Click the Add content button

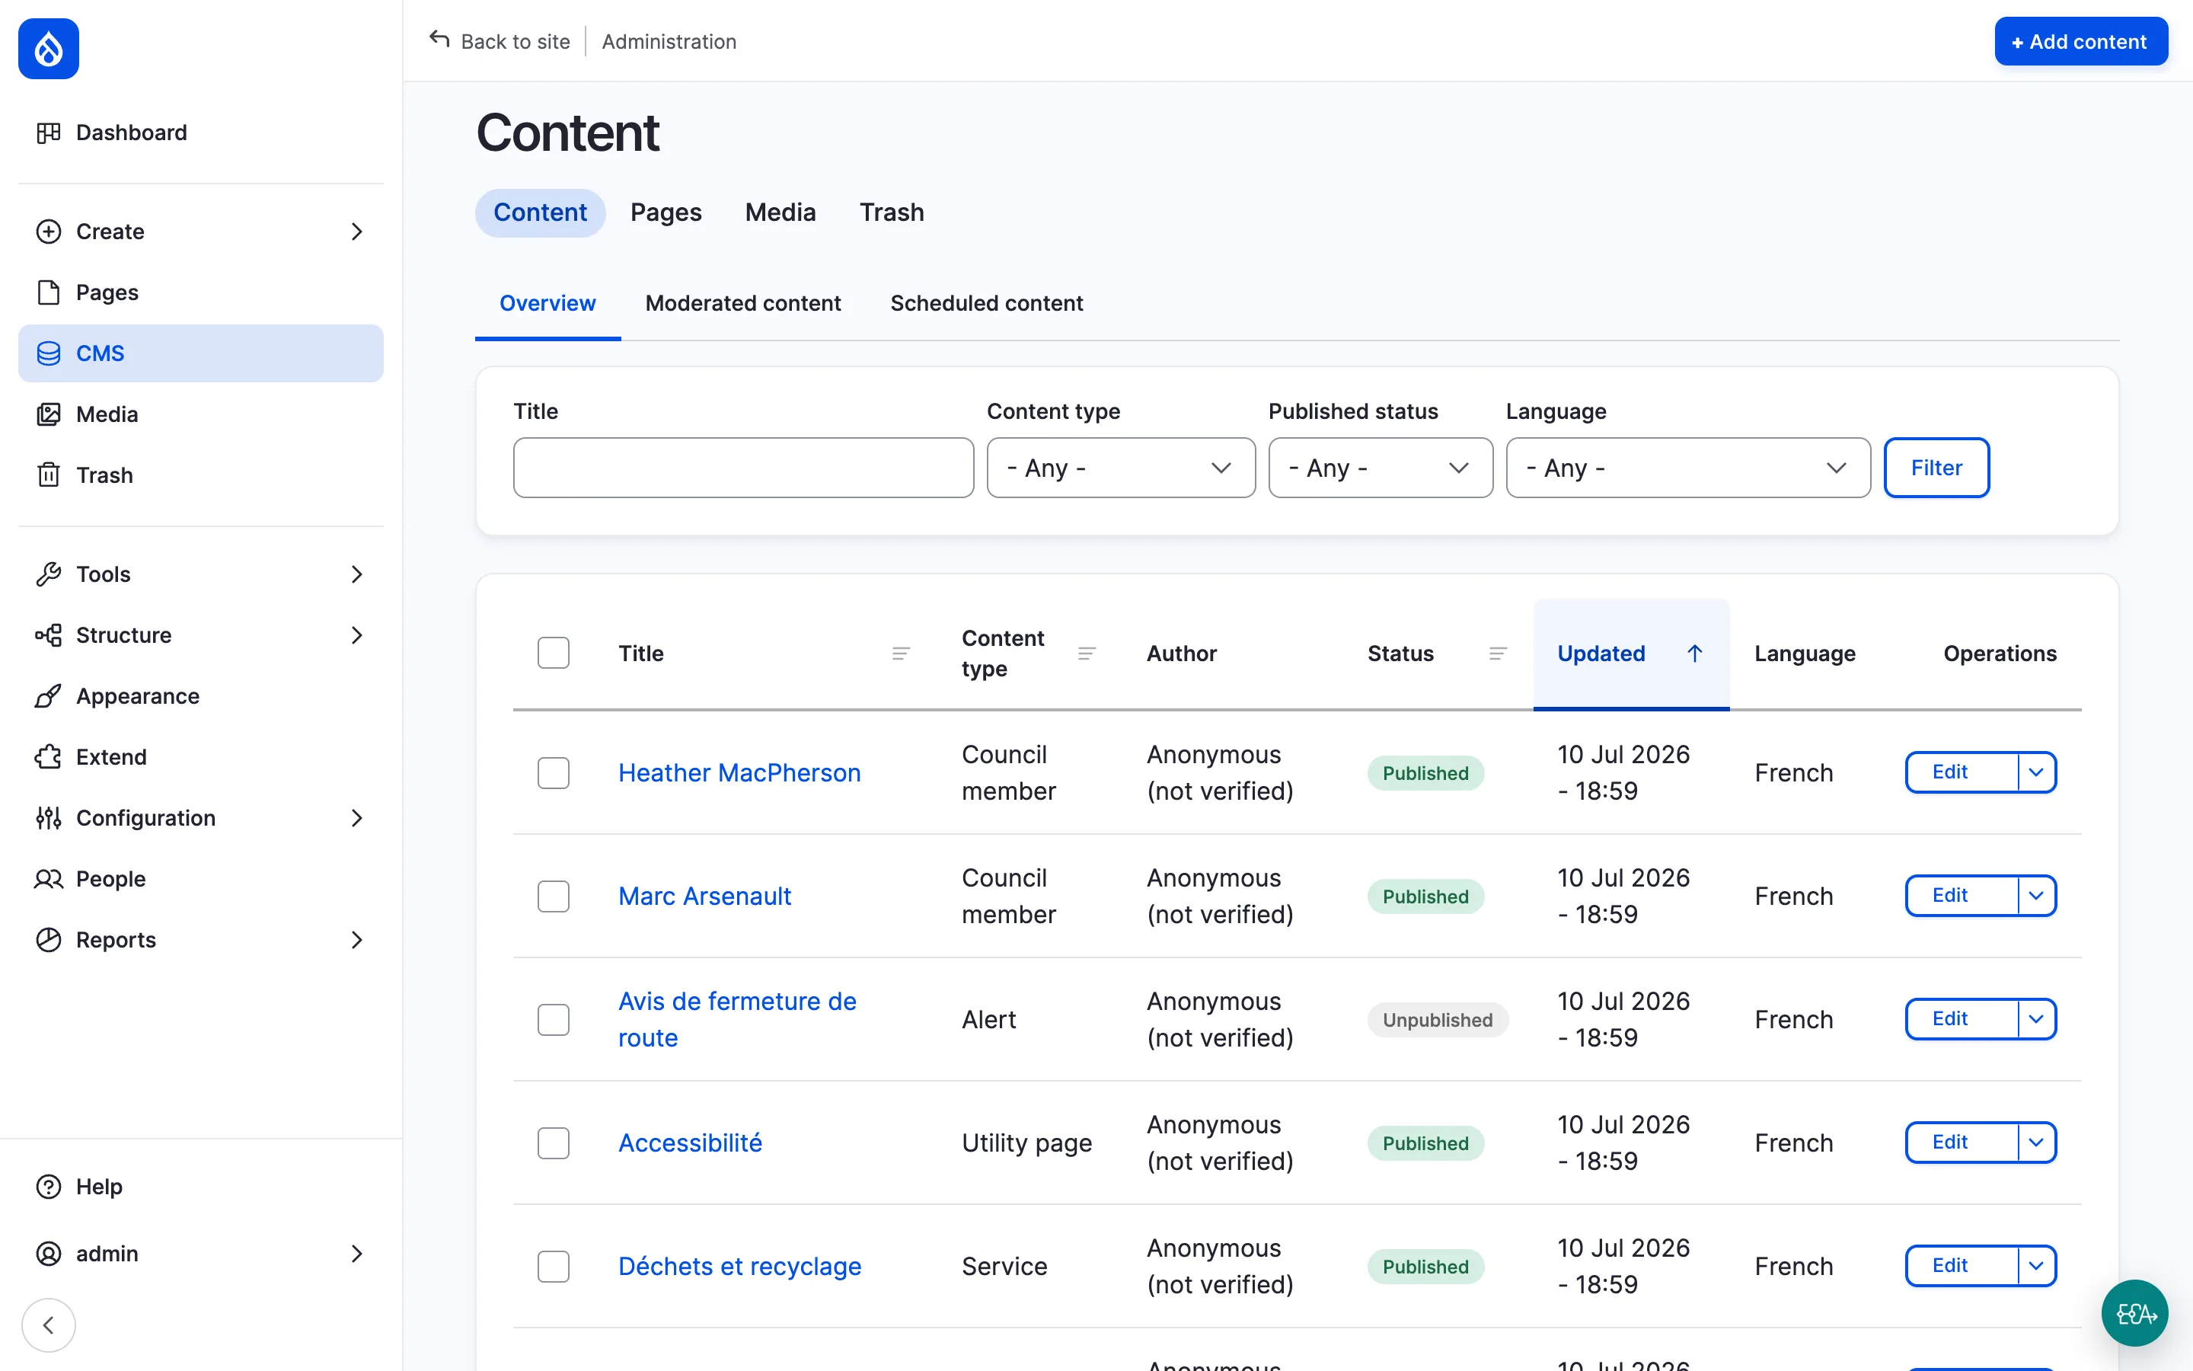(2080, 42)
